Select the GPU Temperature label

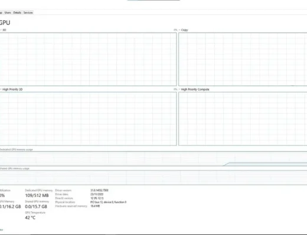(x=35, y=213)
